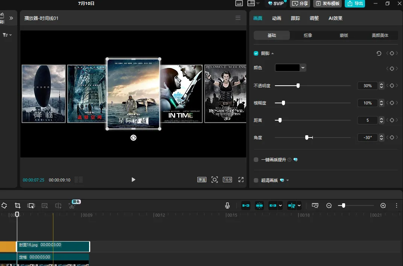Reset the 阴影 shadow settings

379,53
